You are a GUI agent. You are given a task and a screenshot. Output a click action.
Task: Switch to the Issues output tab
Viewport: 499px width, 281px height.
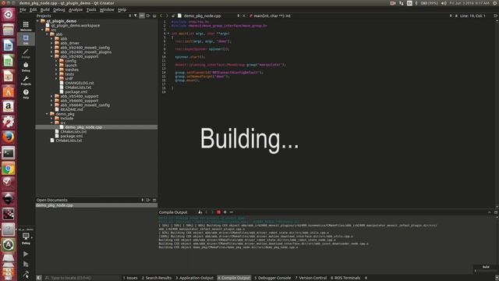130,278
